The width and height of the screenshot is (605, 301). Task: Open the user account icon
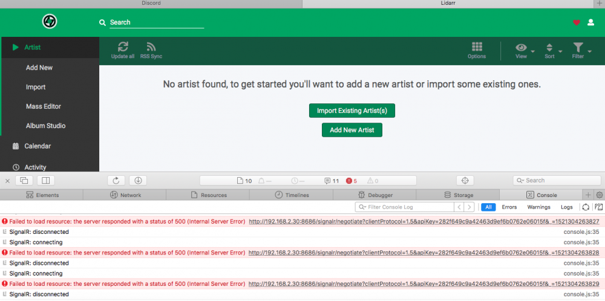click(590, 22)
